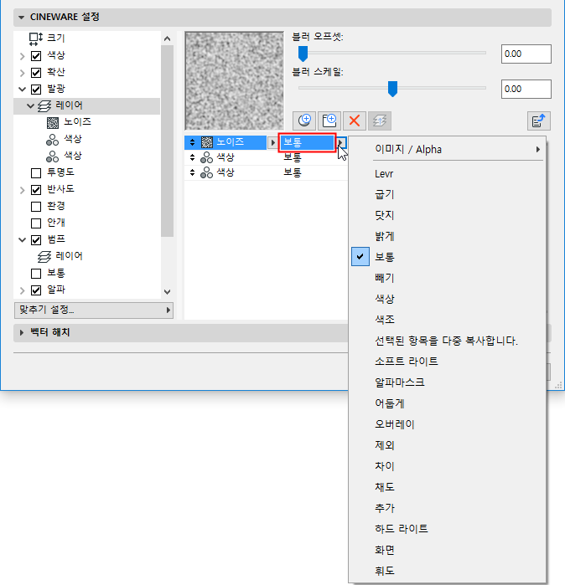Click reorder arrows on the first 색상 row
Screen dimensions: 565x585
tap(192, 157)
